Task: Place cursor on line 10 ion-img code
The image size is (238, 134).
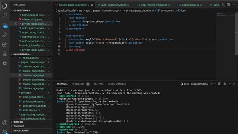Action: [x=74, y=47]
